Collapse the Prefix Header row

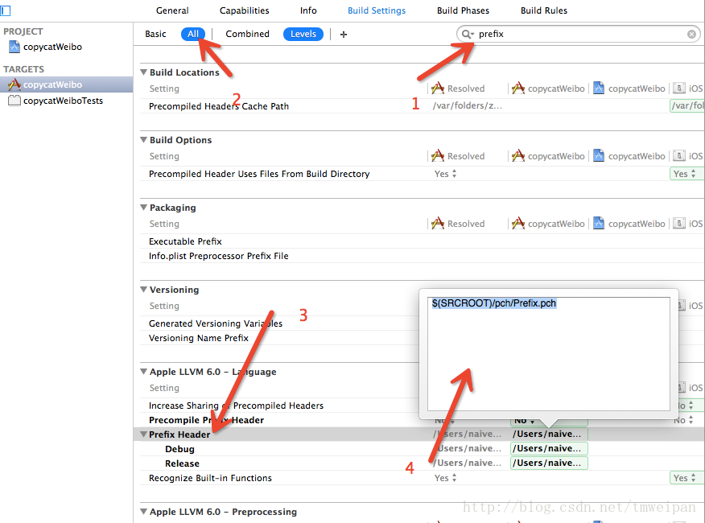[143, 434]
